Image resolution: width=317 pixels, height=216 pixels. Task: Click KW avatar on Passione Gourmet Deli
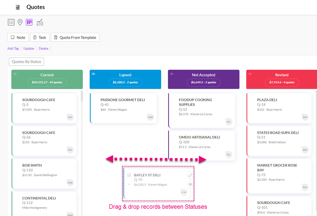(x=151, y=117)
